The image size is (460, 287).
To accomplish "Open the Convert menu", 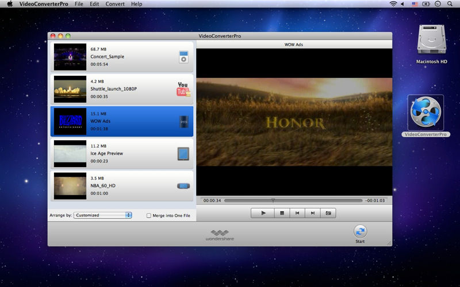I will [x=115, y=4].
